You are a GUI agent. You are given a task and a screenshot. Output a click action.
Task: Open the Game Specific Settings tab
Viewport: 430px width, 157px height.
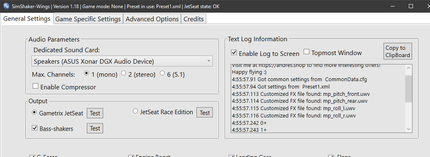(88, 19)
